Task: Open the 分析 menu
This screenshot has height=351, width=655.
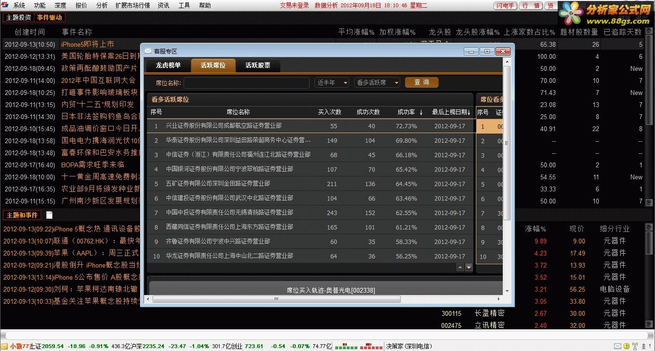Action: click(x=102, y=6)
